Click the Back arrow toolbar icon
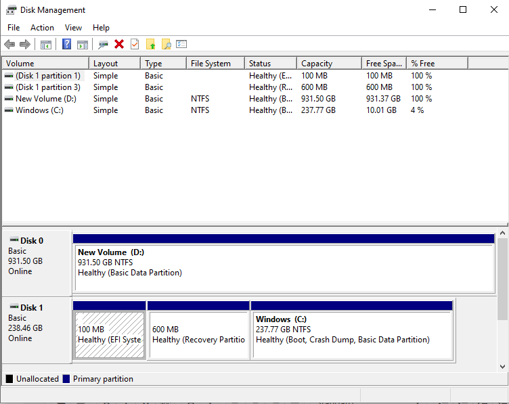This screenshot has height=404, width=509. 9,44
